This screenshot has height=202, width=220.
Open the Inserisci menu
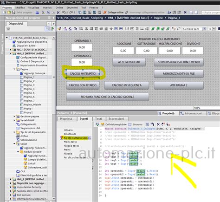tap(47, 7)
